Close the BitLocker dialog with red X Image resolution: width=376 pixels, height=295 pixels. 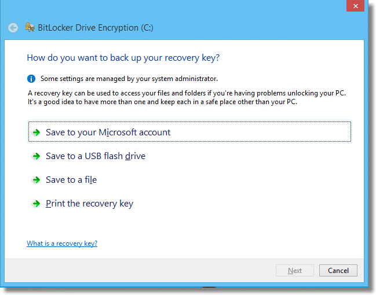[355, 6]
